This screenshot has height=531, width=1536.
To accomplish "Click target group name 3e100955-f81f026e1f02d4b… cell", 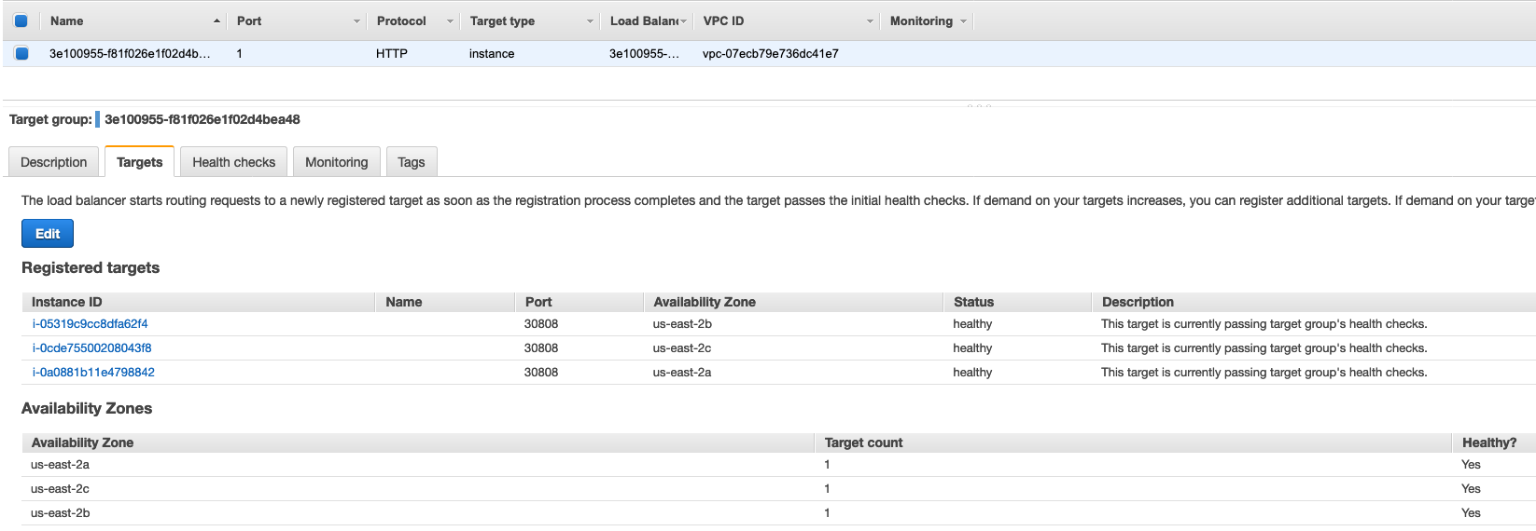I will tap(130, 53).
